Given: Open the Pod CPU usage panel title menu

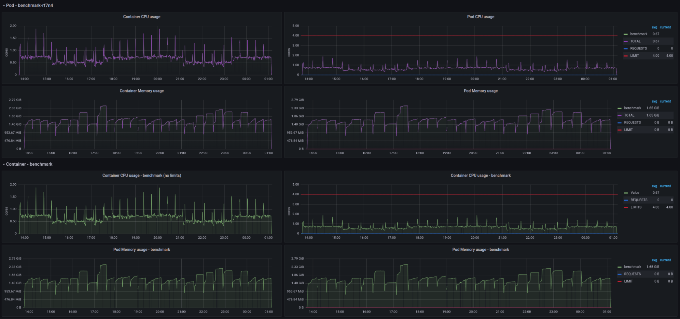Looking at the screenshot, I should point(481,17).
